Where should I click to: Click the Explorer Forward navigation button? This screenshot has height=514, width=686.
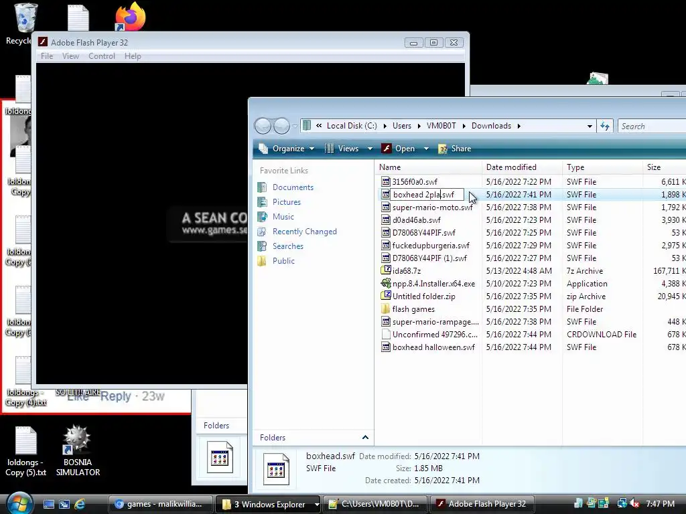pyautogui.click(x=281, y=126)
